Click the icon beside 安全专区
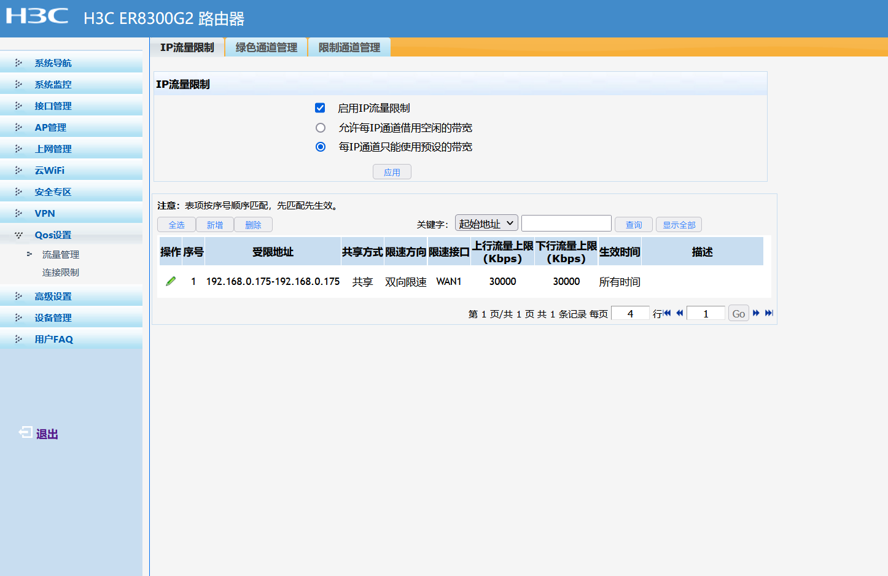This screenshot has height=576, width=888. 18,192
